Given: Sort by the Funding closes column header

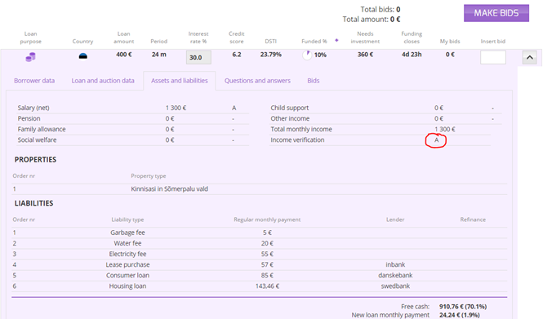Looking at the screenshot, I should pos(412,38).
